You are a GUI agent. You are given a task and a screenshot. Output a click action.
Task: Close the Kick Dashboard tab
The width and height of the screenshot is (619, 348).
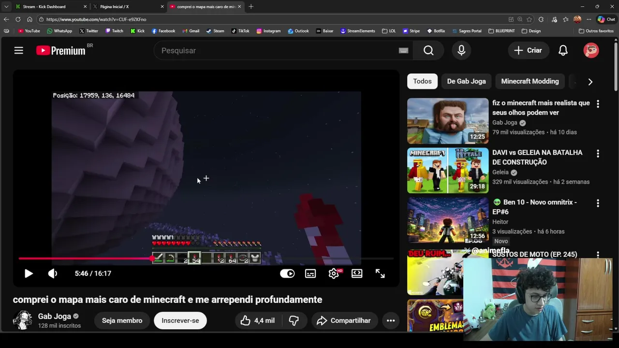point(85,7)
